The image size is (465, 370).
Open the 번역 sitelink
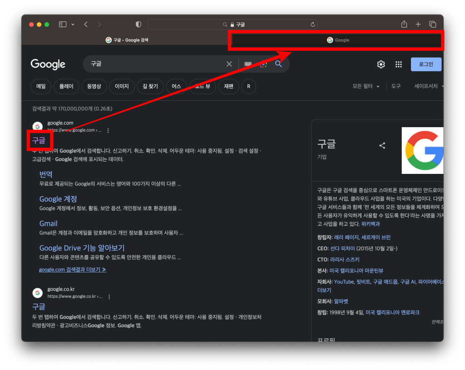click(46, 174)
